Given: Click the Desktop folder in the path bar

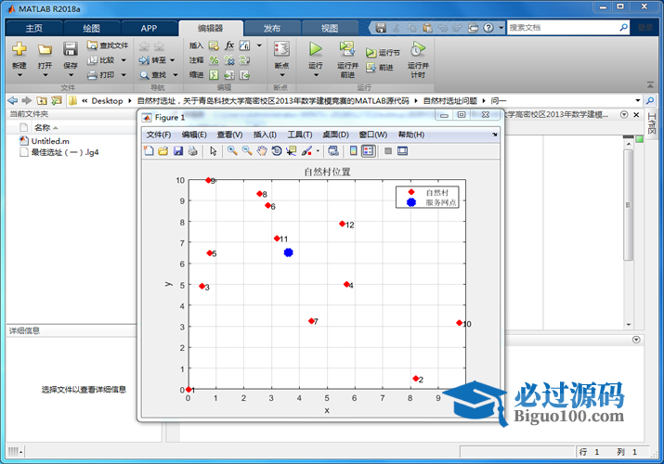Looking at the screenshot, I should 107,100.
